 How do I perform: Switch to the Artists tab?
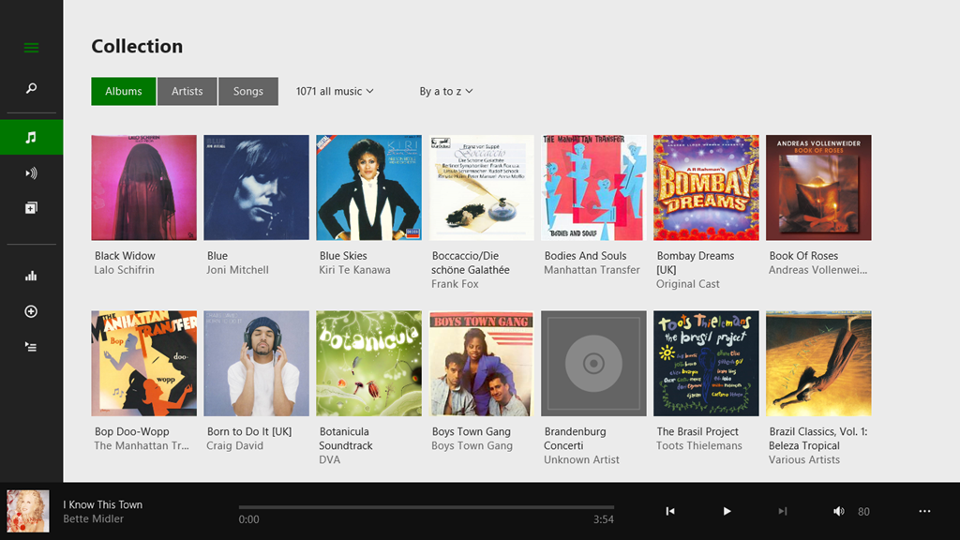(x=187, y=91)
